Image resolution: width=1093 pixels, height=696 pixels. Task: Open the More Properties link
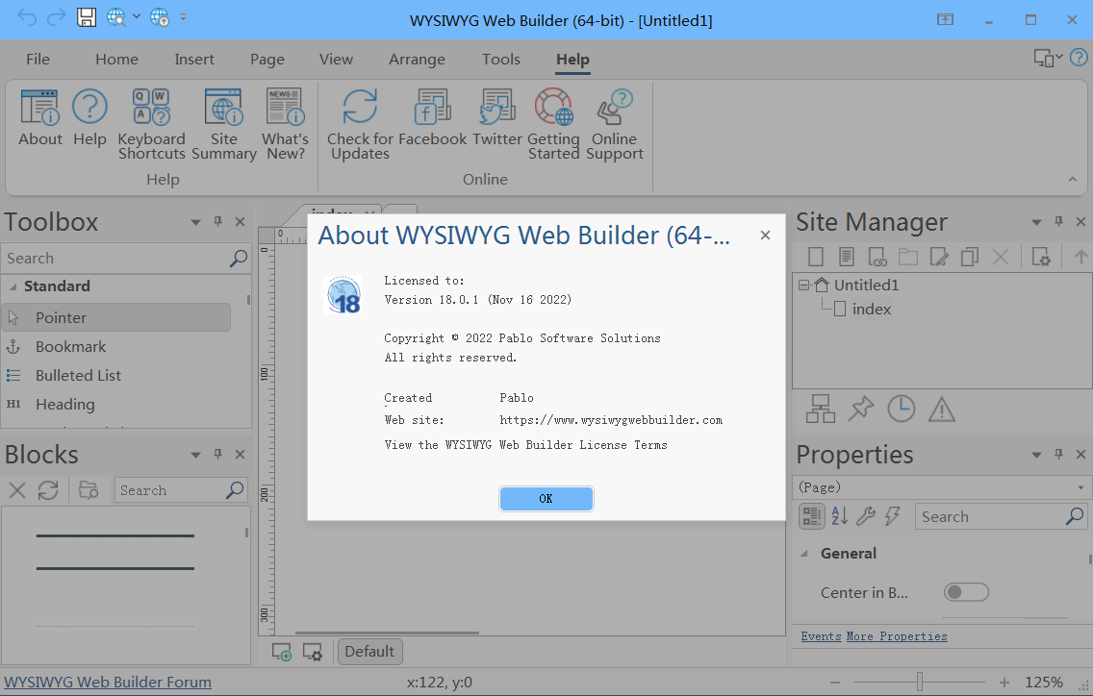897,636
